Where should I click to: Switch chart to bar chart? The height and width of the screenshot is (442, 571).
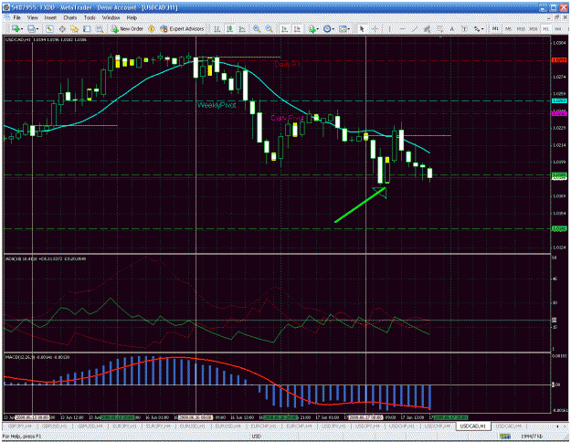pyautogui.click(x=217, y=28)
